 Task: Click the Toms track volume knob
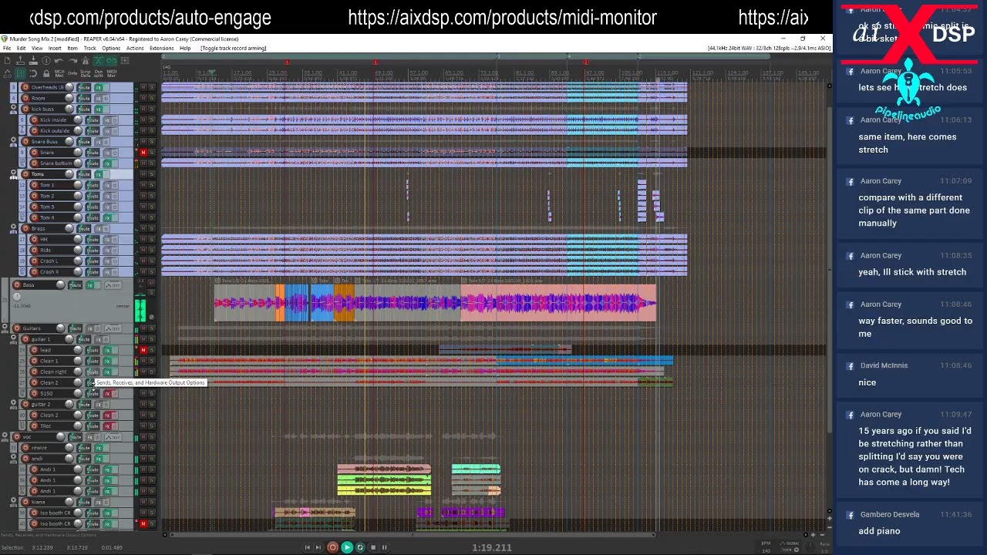point(69,174)
